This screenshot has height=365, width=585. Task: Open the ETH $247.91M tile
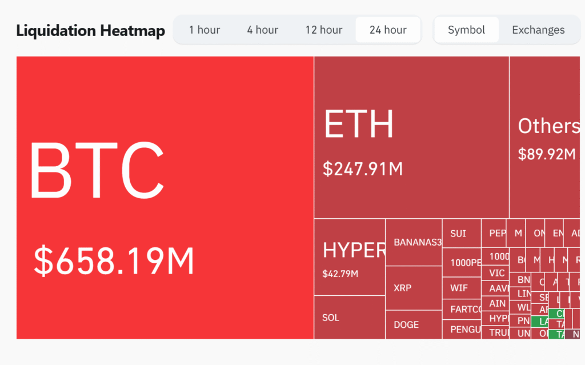[x=411, y=137]
